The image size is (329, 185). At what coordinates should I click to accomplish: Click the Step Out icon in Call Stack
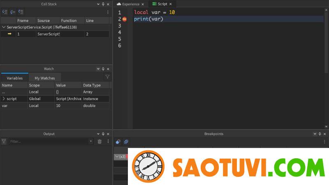[x=21, y=12]
